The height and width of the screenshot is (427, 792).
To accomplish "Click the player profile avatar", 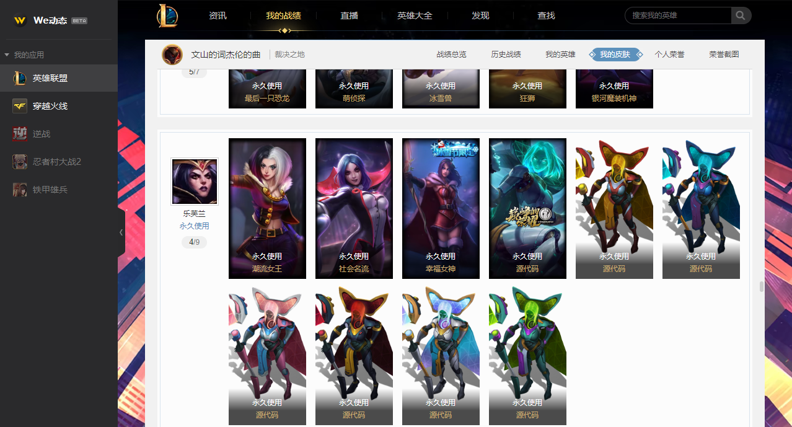I will tap(172, 55).
